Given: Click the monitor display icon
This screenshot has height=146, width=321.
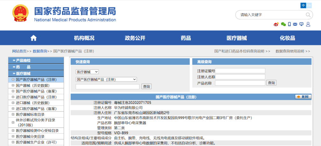Looking at the screenshot, I should 301,24.
